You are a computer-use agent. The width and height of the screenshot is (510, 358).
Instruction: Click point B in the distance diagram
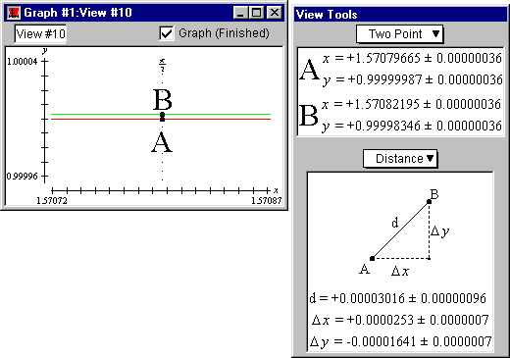pyautogui.click(x=430, y=202)
